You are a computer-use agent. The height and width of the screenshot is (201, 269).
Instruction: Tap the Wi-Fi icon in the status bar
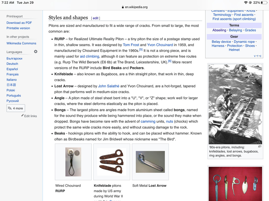pos(246,2)
